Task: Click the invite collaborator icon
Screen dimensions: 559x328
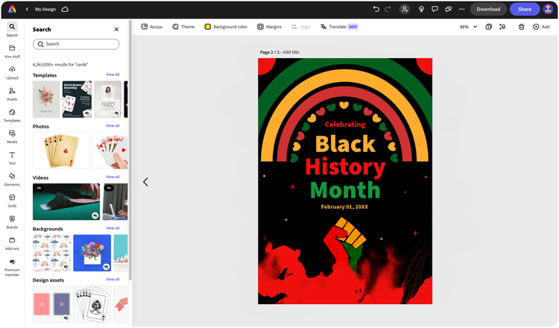Action: click(x=404, y=9)
